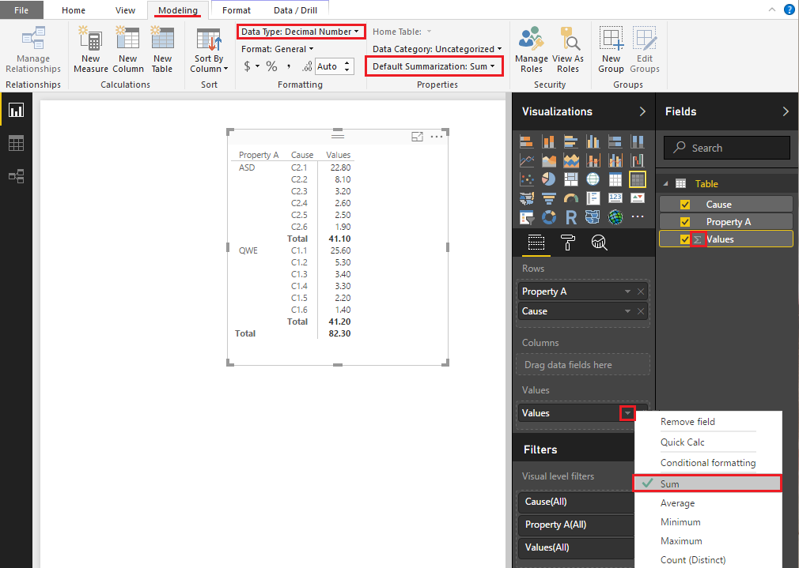Image resolution: width=799 pixels, height=568 pixels.
Task: Open the Format: General dropdown
Action: coord(278,49)
